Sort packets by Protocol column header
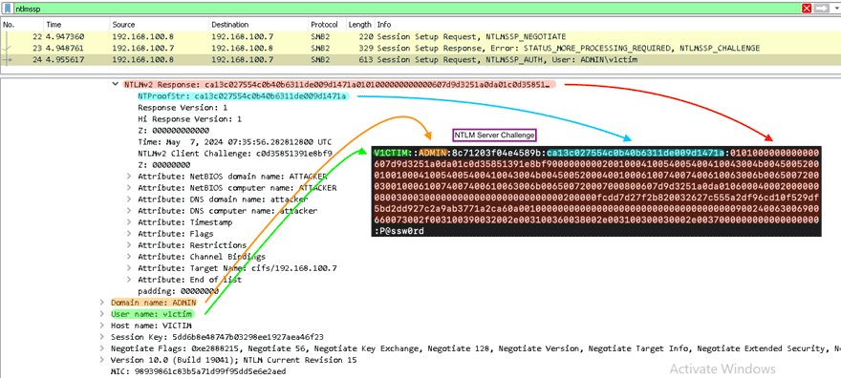Screen dimensions: 841x378 [x=325, y=25]
